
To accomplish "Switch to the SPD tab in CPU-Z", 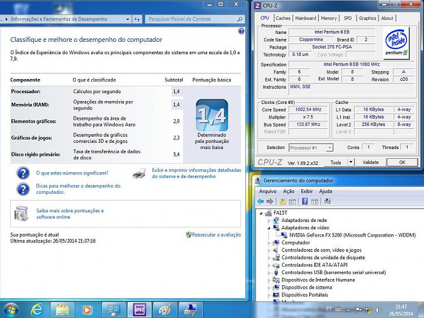I will [x=348, y=19].
